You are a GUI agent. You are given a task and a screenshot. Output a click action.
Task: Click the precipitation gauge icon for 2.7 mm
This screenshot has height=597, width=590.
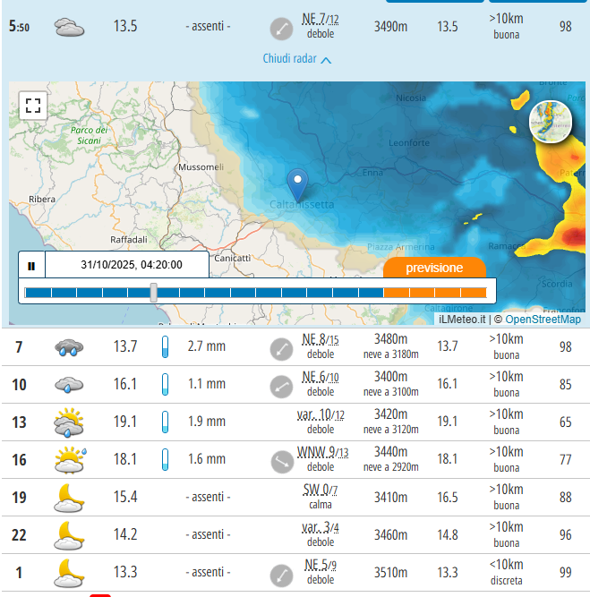click(x=165, y=347)
